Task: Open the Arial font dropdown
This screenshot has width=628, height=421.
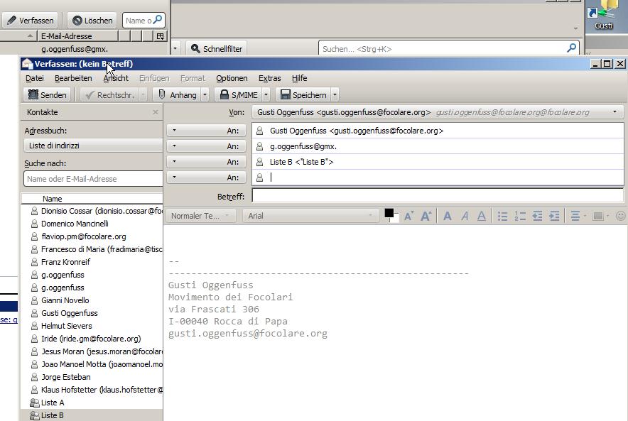Action: click(x=310, y=216)
